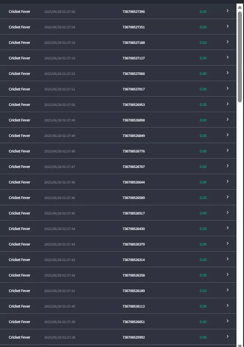
Task: Open arrow icon for transaction 736708526644
Action: click(228, 181)
